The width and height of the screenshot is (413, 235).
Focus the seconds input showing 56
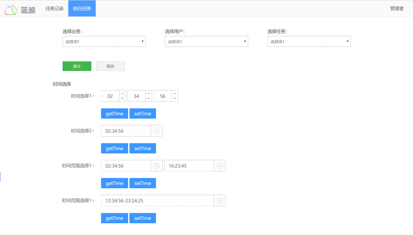163,96
